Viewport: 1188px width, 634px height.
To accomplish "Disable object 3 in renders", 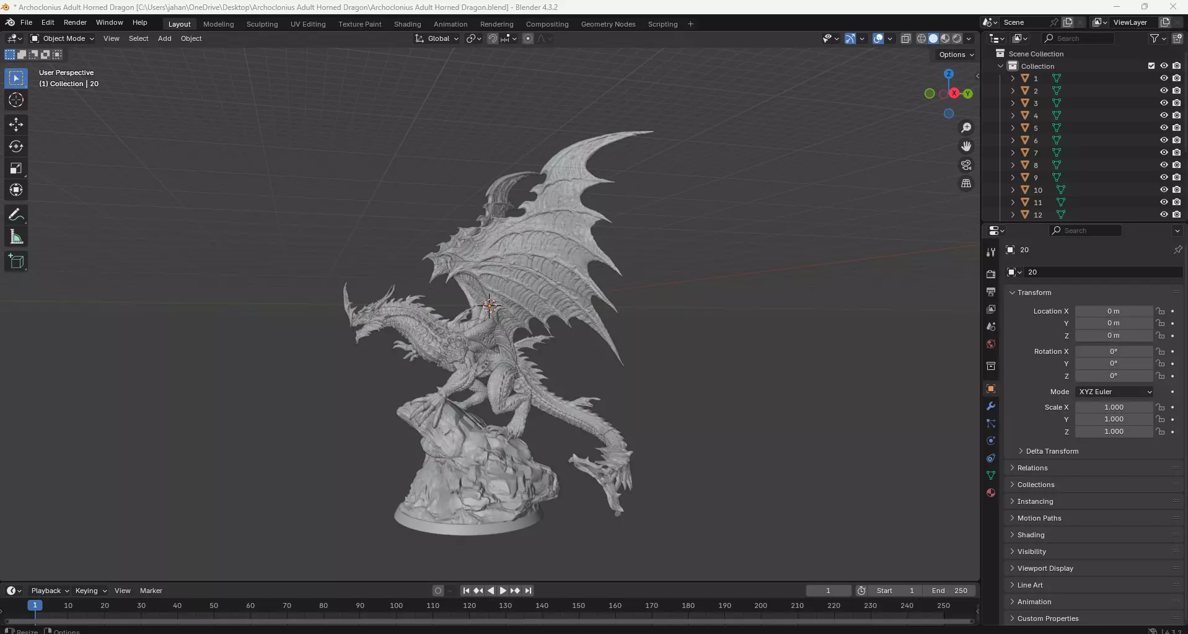I will point(1176,103).
